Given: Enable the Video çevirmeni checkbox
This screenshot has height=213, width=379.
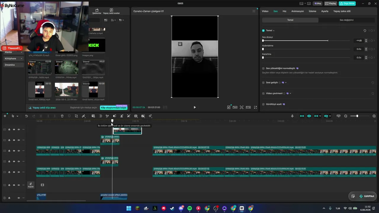Looking at the screenshot, I should [263, 93].
